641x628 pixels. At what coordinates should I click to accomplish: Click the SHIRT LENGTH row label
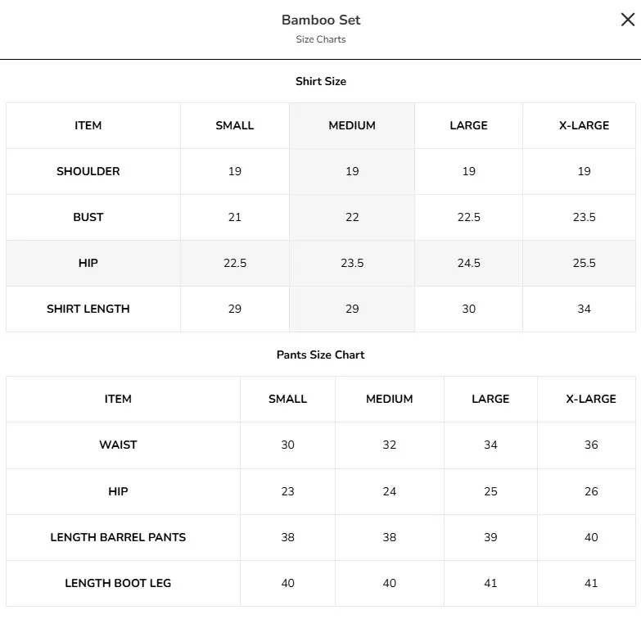point(88,309)
